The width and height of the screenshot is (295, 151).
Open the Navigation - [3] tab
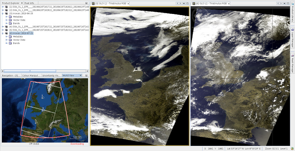(11, 76)
